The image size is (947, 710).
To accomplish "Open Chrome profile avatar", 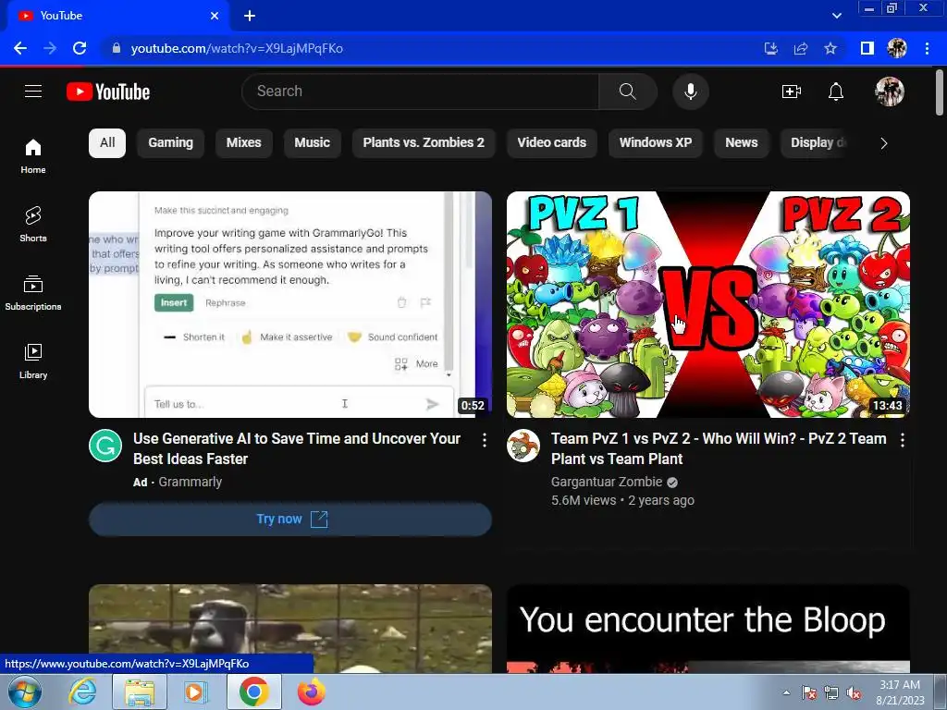I will coord(897,48).
